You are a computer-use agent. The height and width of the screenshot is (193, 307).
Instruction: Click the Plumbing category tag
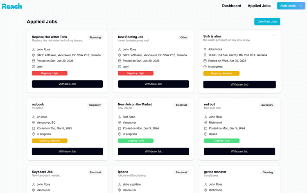coord(95,37)
